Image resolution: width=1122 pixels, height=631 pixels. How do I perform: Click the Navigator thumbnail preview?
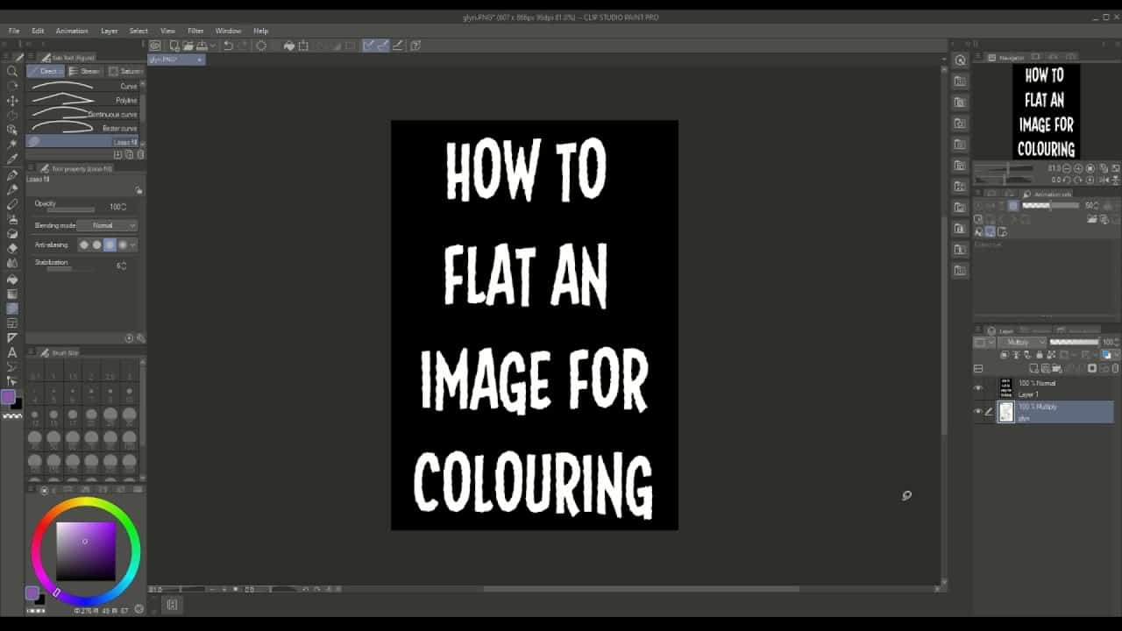click(x=1046, y=111)
